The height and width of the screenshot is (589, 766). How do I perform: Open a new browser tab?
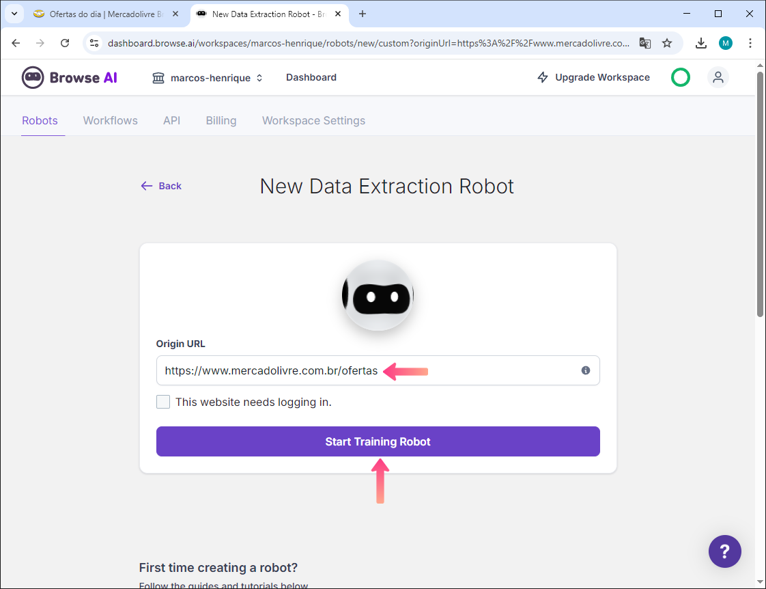[363, 14]
